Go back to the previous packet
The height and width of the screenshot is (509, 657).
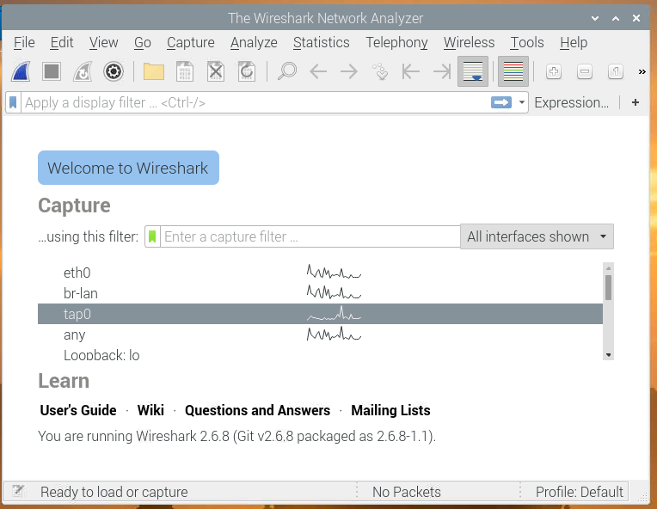[318, 71]
